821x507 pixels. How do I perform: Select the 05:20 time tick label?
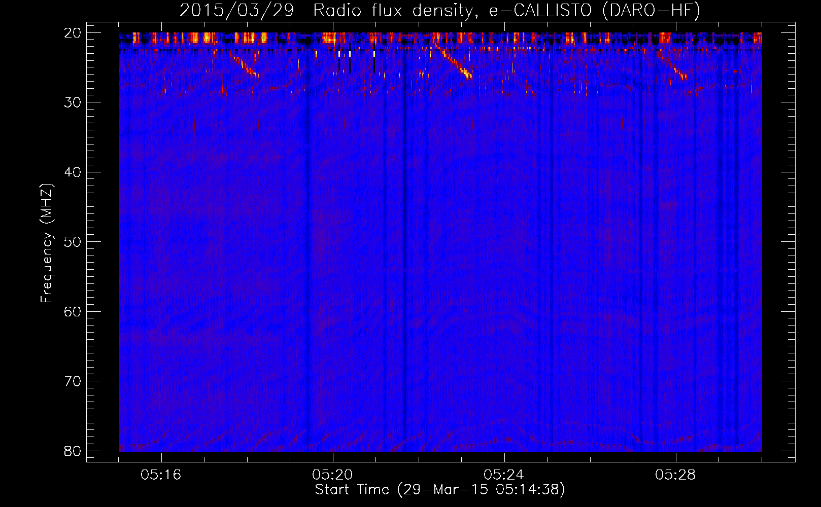click(x=332, y=475)
